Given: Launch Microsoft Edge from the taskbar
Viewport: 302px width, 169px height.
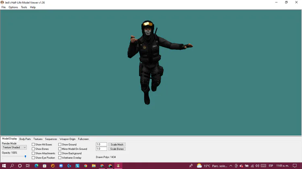Looking at the screenshot, I should pyautogui.click(x=36, y=166).
